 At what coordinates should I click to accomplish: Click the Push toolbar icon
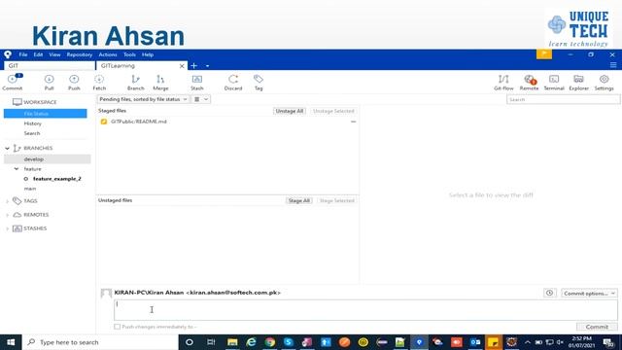(x=74, y=82)
